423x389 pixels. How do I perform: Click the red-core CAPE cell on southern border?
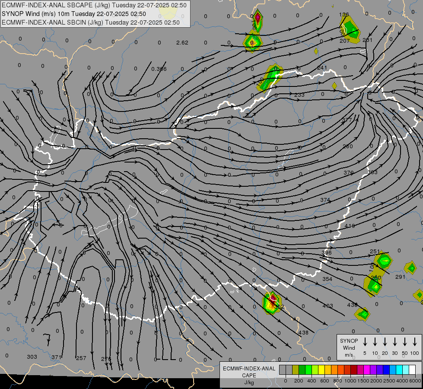tap(272, 303)
